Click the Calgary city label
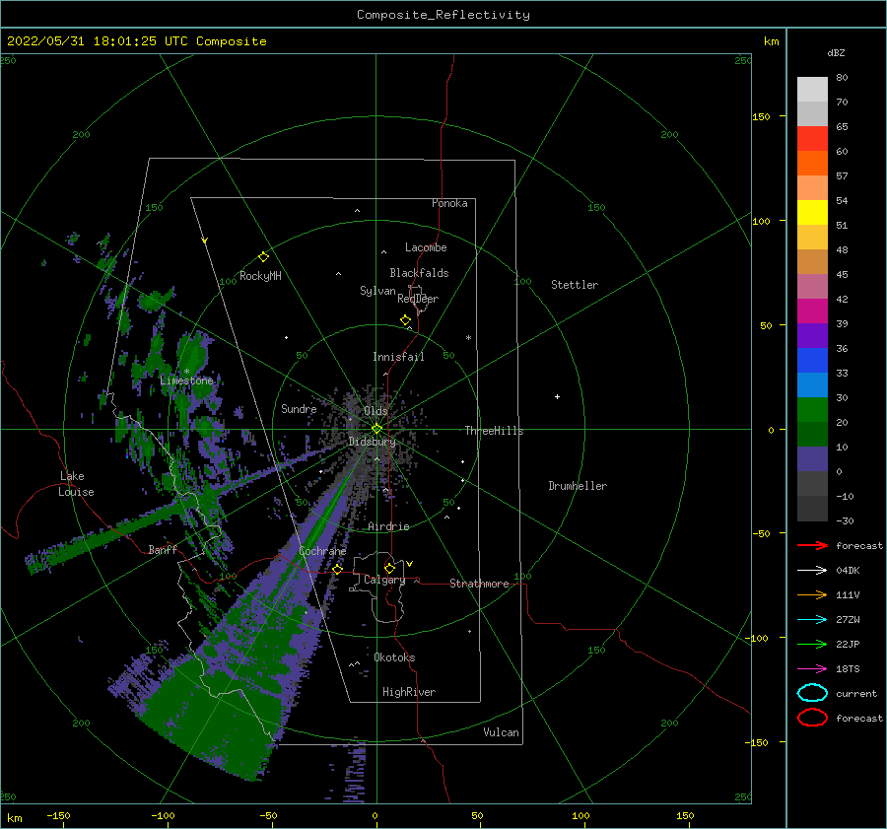This screenshot has height=829, width=887. [x=384, y=580]
